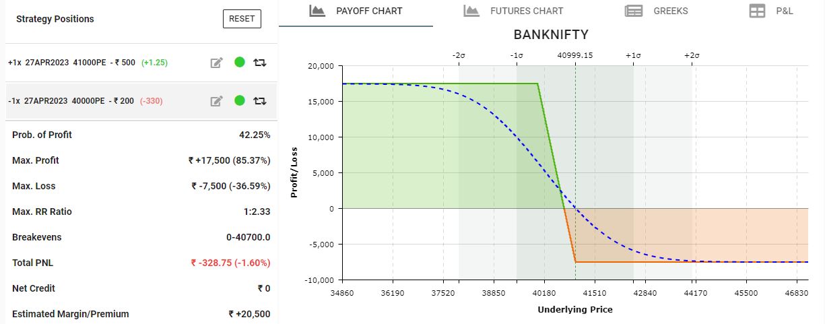Open the Payoff Chart tab

click(356, 11)
